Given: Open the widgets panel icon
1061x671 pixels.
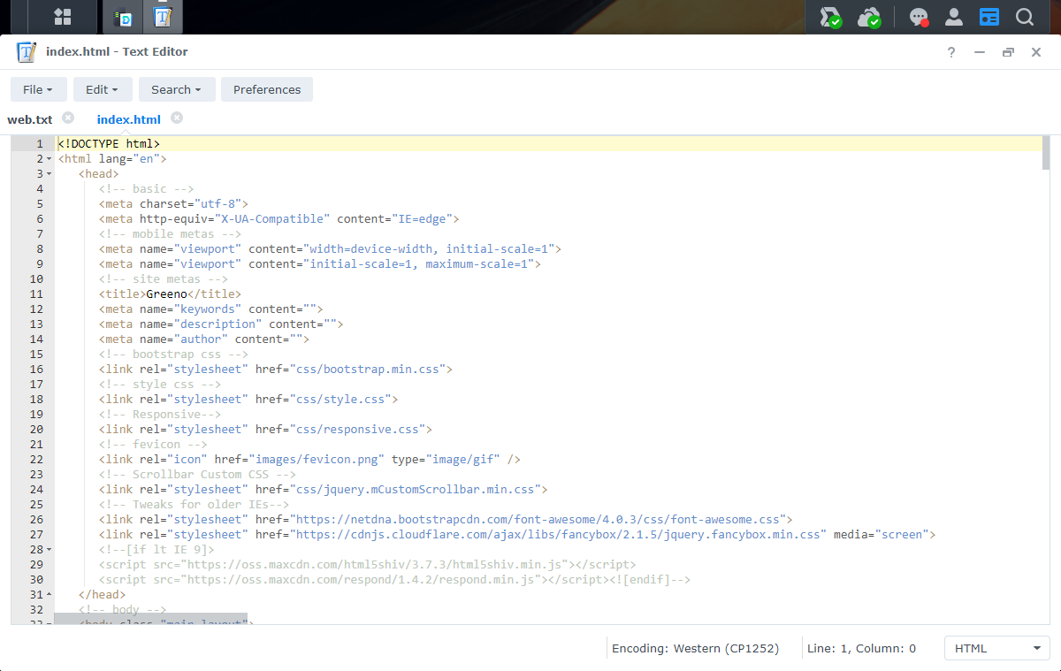Looking at the screenshot, I should pos(988,17).
